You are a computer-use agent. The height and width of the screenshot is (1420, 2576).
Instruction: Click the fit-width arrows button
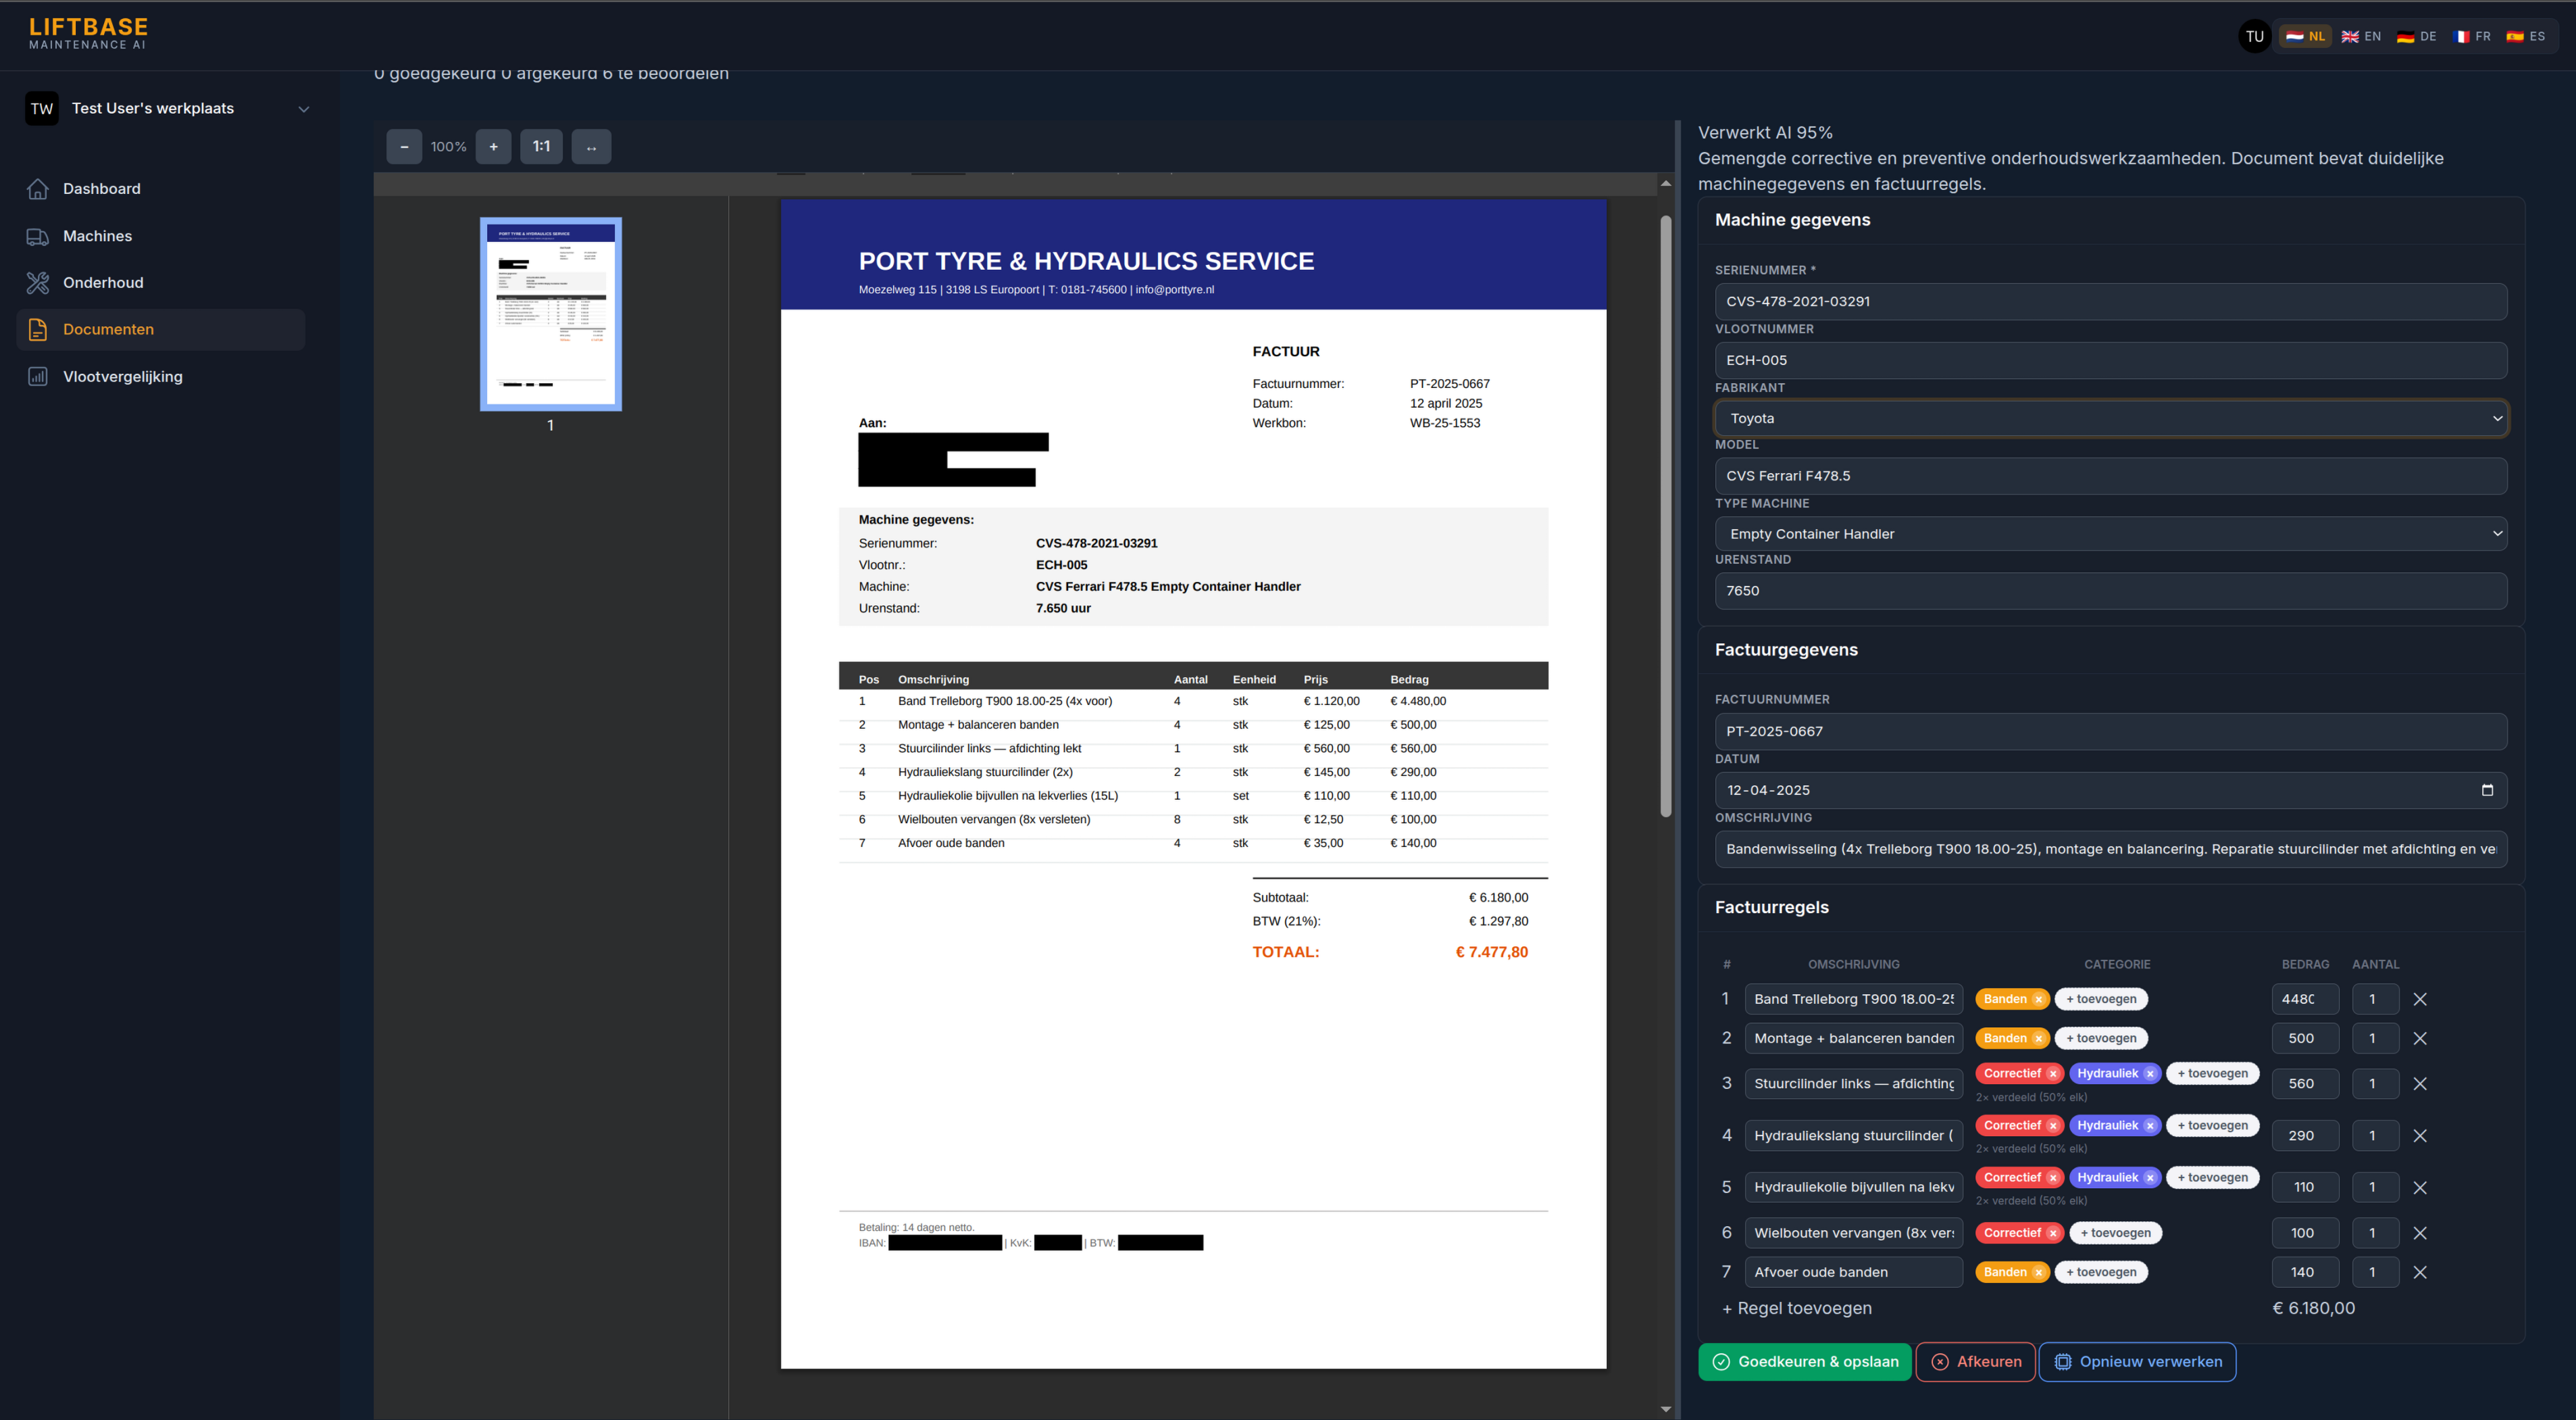(591, 147)
